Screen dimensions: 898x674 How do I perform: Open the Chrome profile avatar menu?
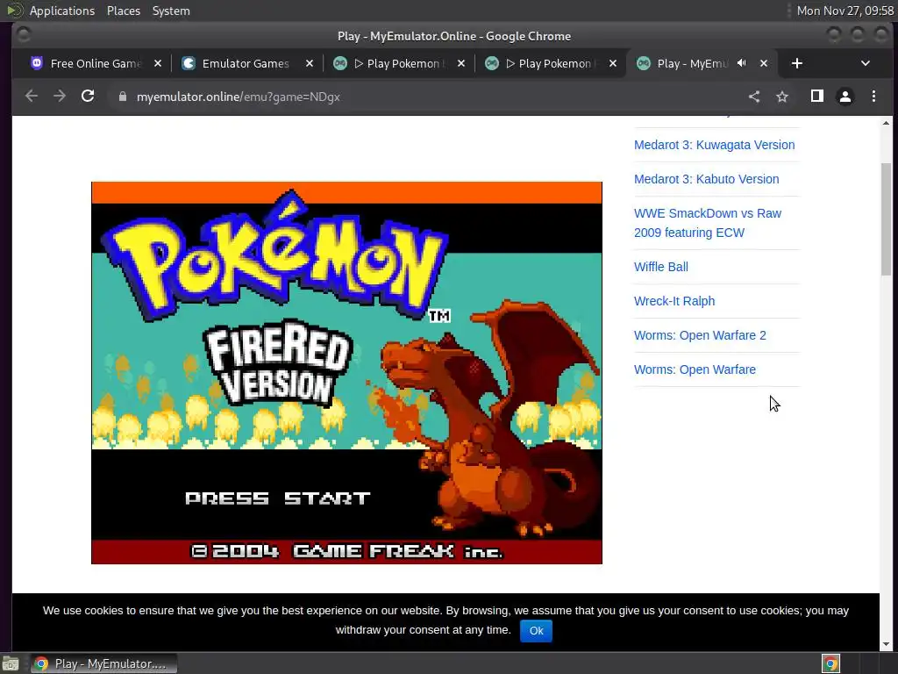coord(845,97)
